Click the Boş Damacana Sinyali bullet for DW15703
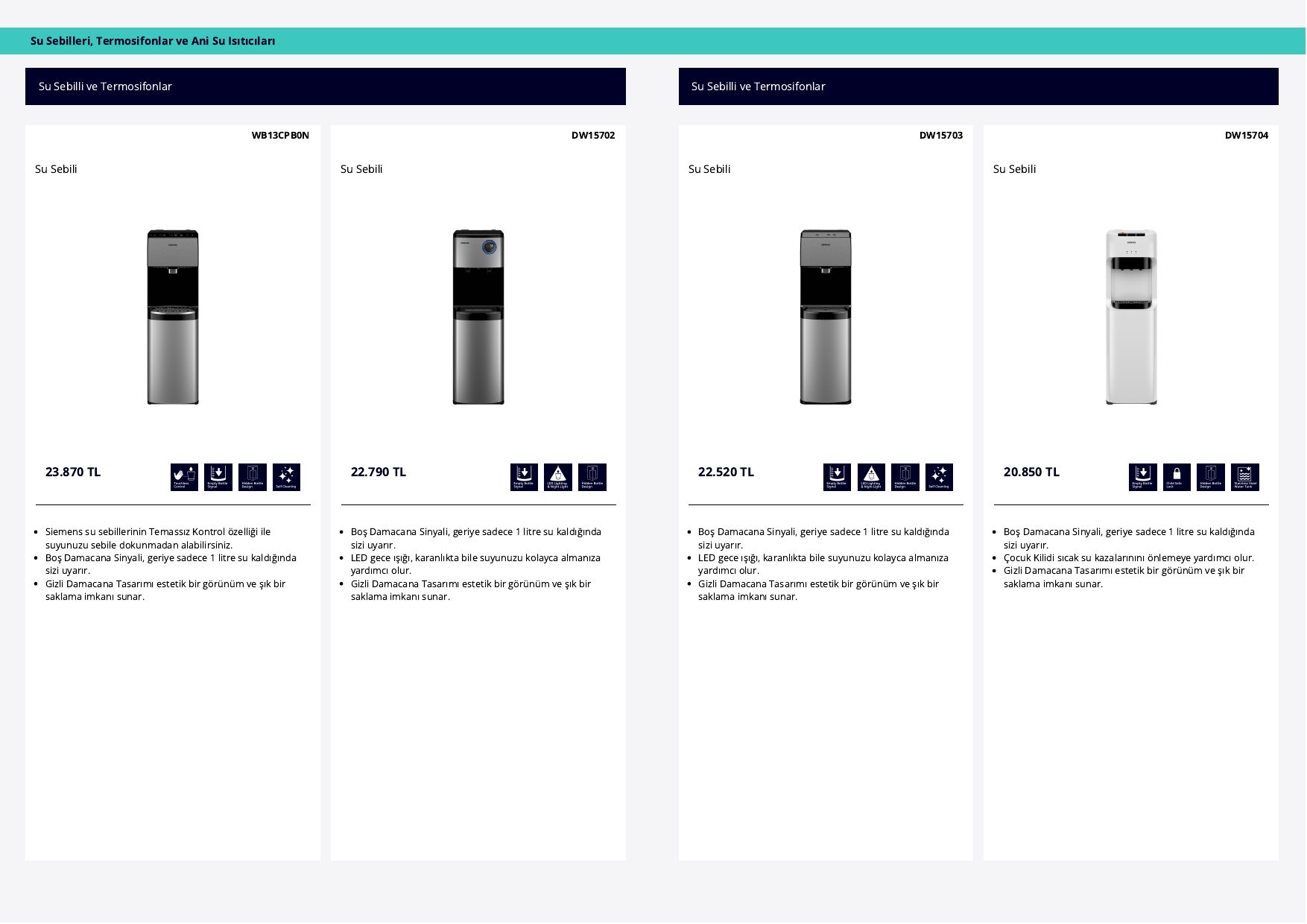This screenshot has width=1307, height=924. coord(823,539)
